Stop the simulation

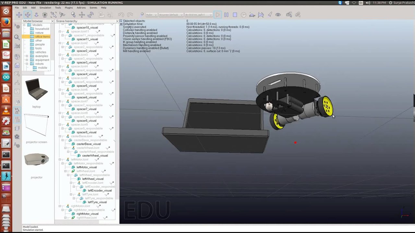click(235, 15)
